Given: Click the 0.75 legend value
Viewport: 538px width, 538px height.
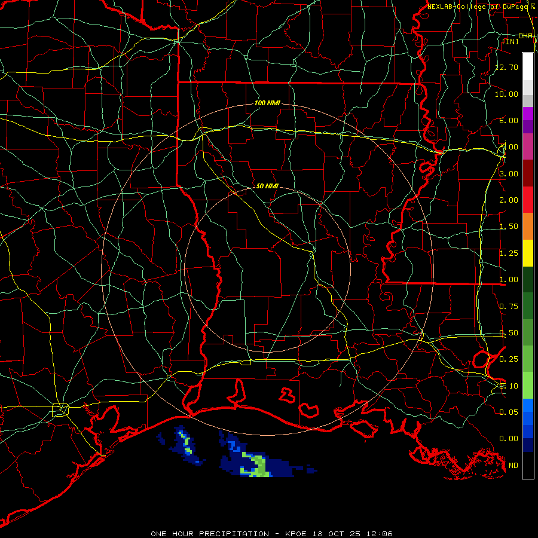Looking at the screenshot, I should click(x=509, y=307).
